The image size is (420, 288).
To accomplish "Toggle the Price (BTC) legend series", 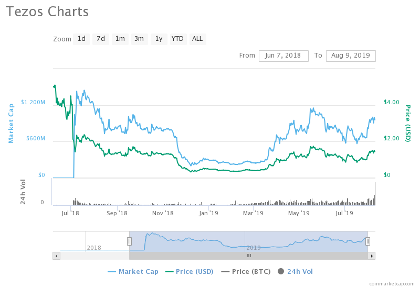I will click(x=246, y=272).
